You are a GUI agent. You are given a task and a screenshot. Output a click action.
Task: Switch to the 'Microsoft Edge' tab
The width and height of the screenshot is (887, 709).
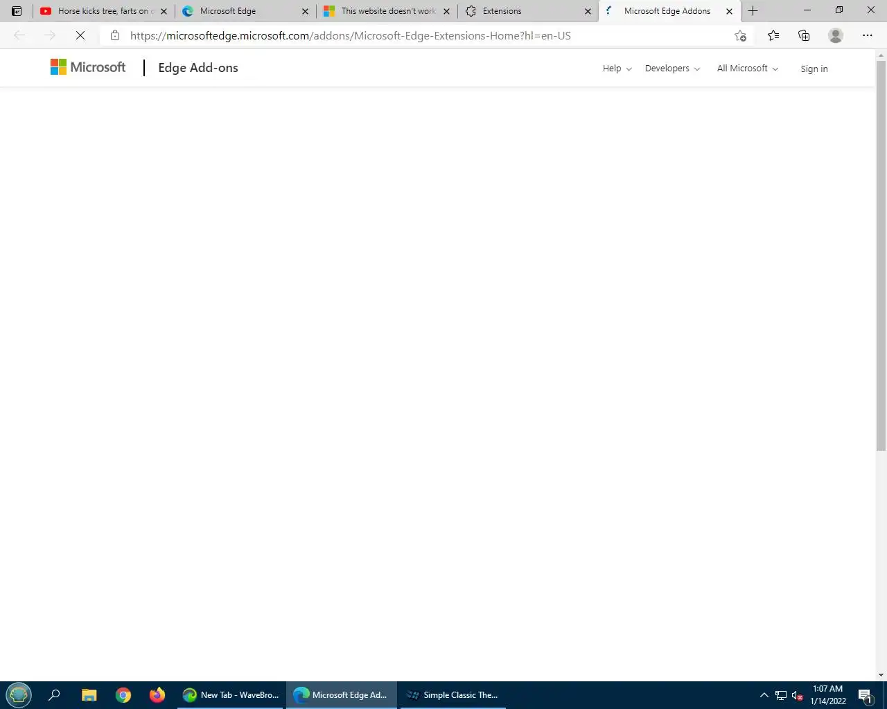pos(246,11)
